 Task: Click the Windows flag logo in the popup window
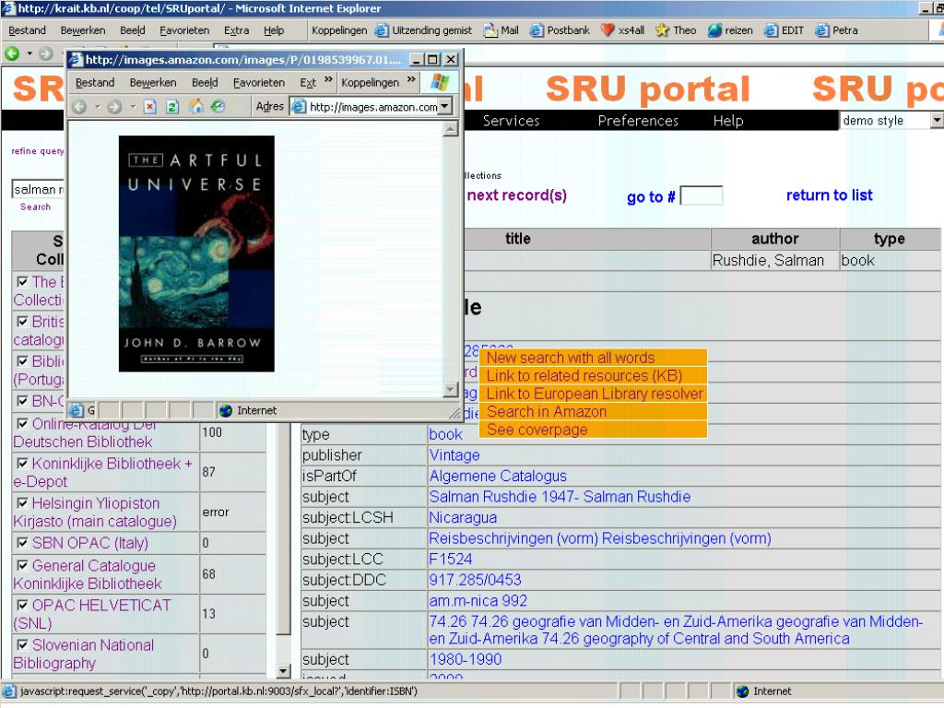click(440, 82)
